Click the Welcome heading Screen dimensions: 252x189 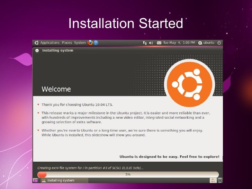coord(56,89)
